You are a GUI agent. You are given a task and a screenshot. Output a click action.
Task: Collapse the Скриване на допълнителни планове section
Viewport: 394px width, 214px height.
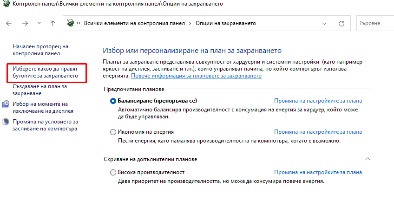(368, 159)
